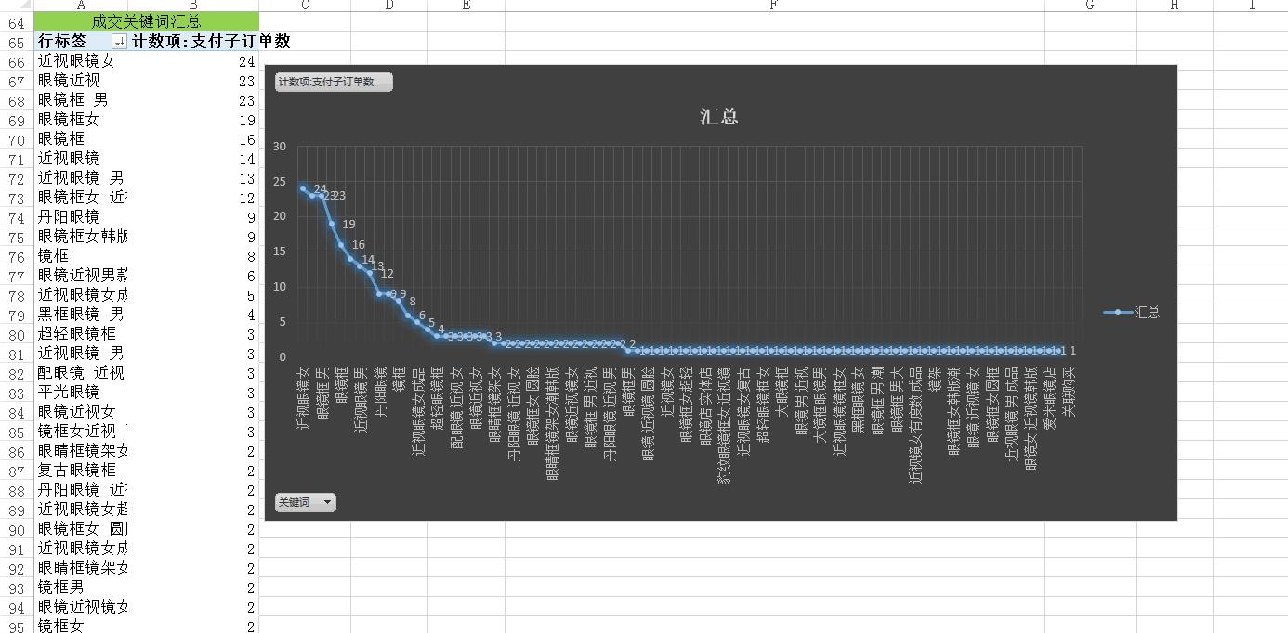Click chart axis category label 爱米眼镜店

click(x=1050, y=397)
